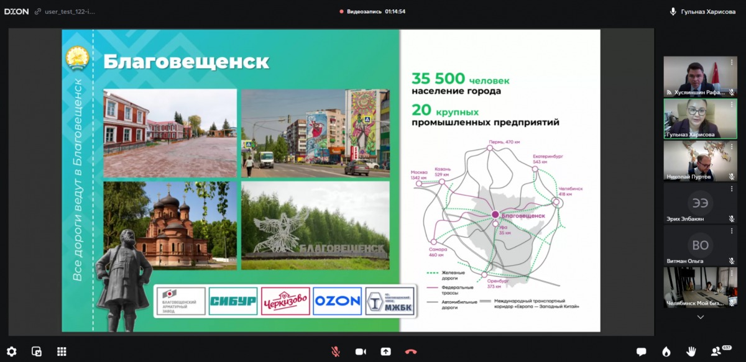
Task: Open the settings gear in bottom toolbar
Action: tap(11, 351)
